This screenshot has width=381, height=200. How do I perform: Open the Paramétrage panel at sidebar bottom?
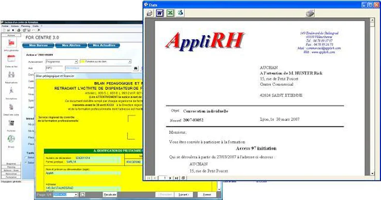pyautogui.click(x=11, y=177)
